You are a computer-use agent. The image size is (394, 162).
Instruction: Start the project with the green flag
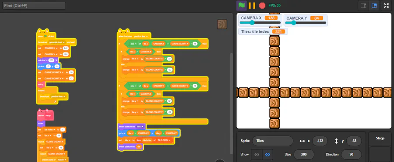pyautogui.click(x=241, y=5)
